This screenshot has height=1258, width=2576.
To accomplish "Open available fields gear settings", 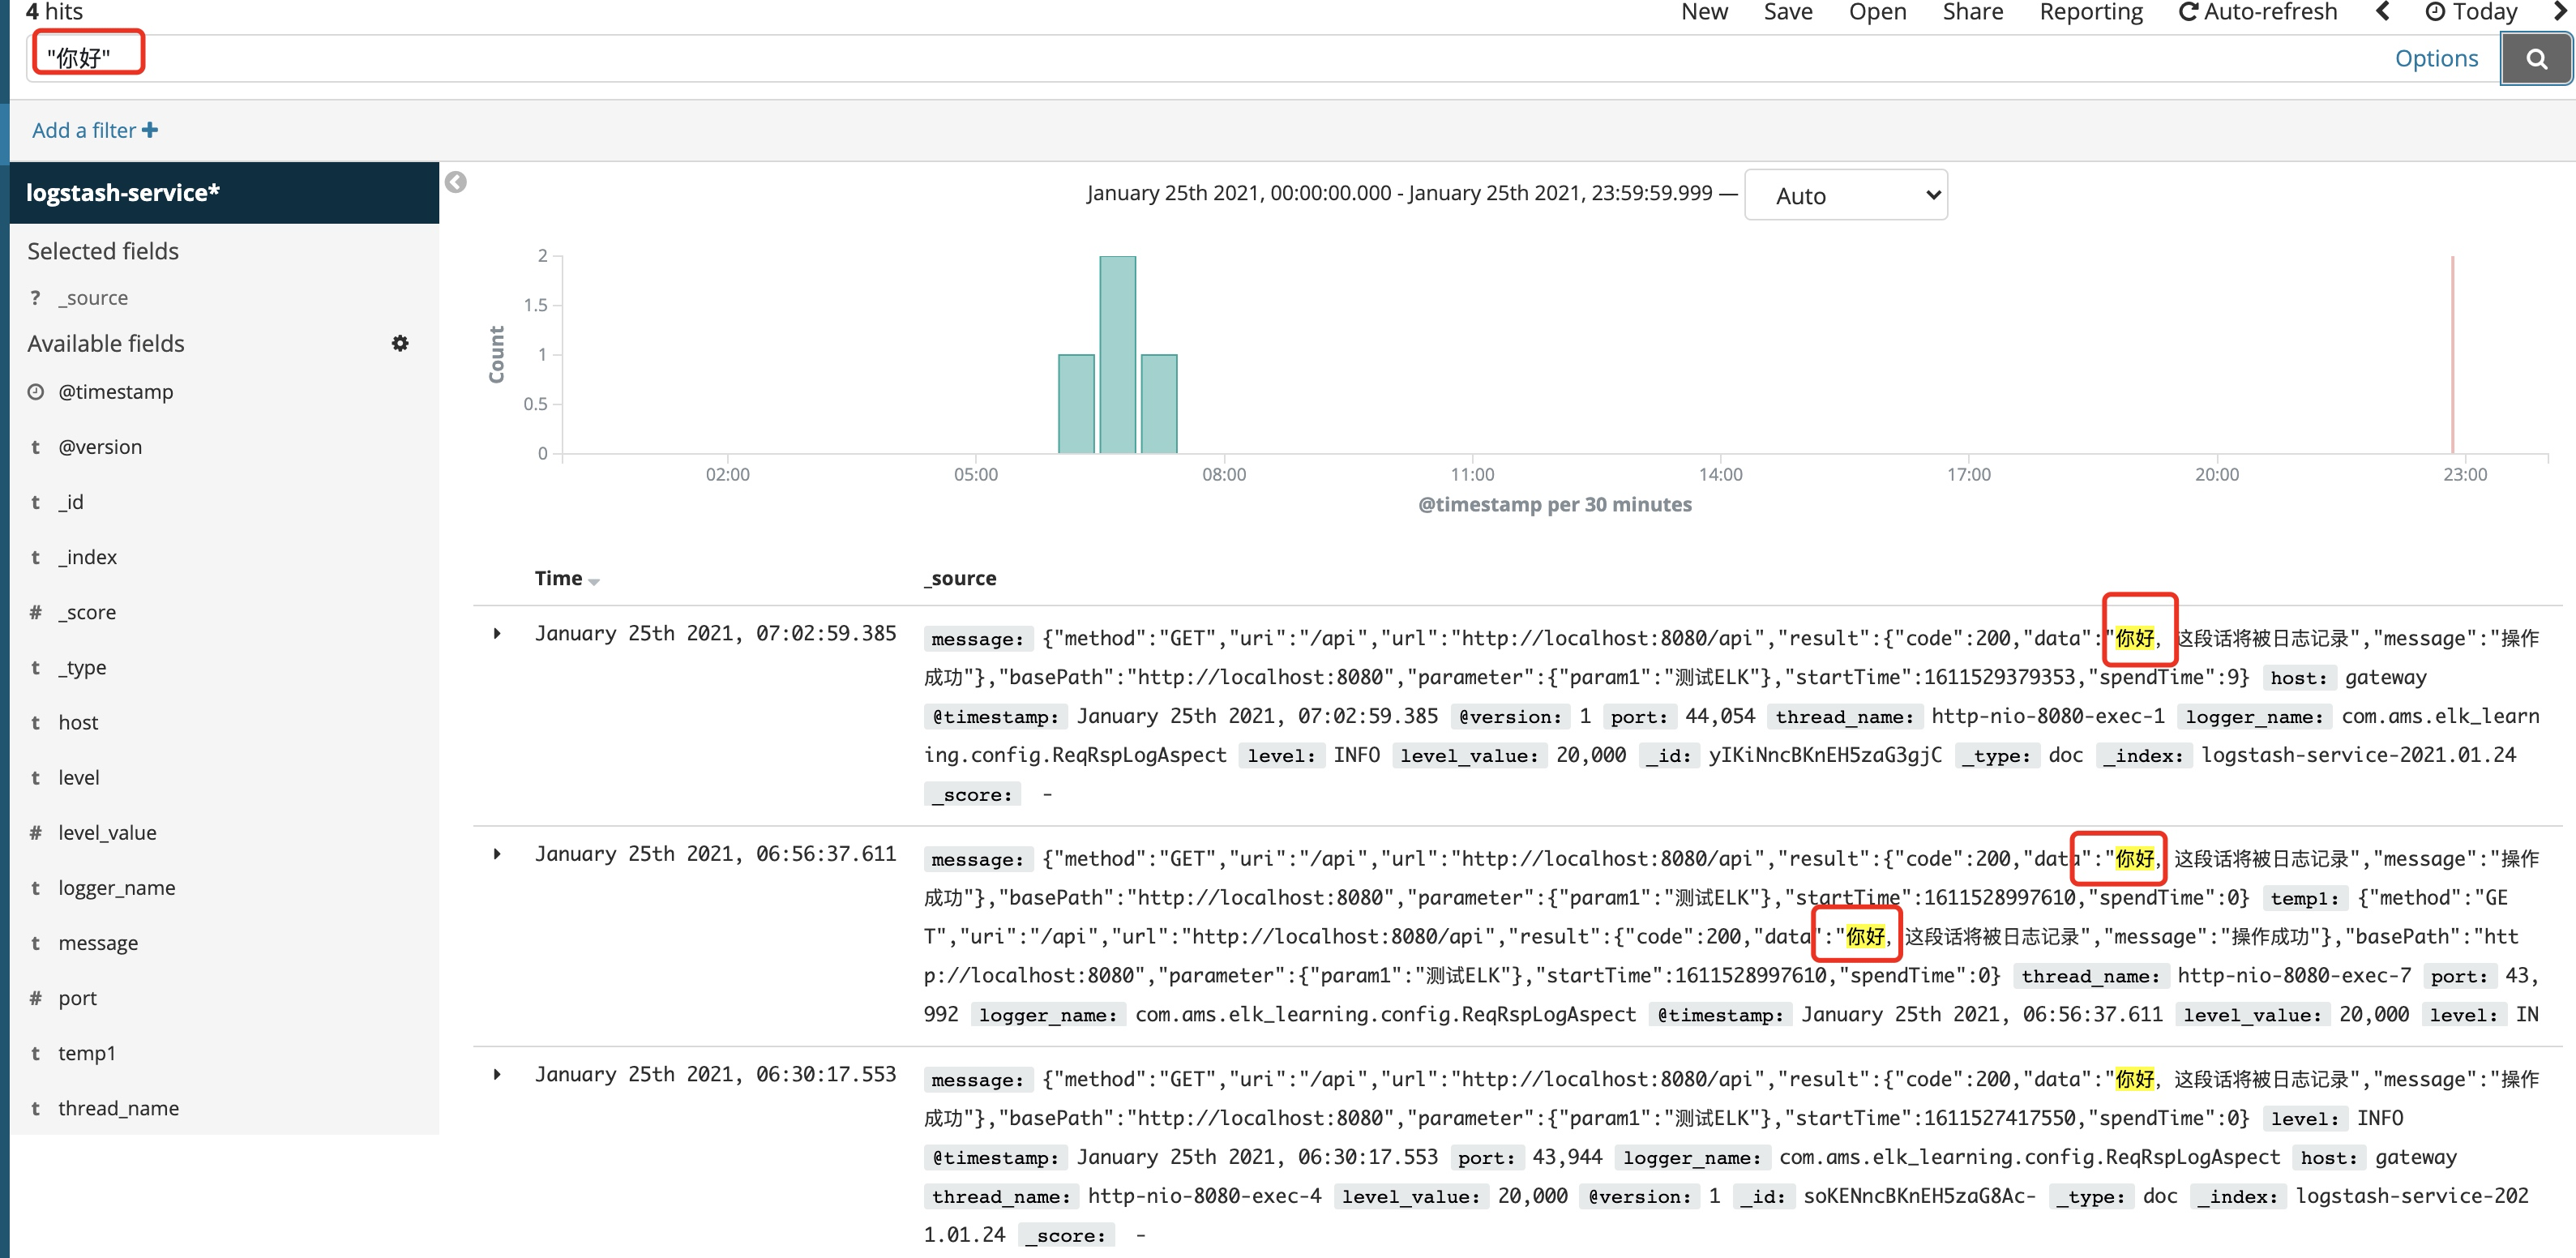I will click(400, 343).
